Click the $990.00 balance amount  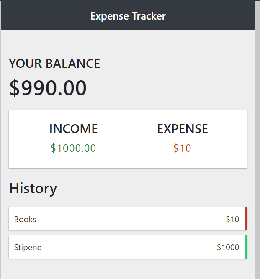(x=48, y=88)
